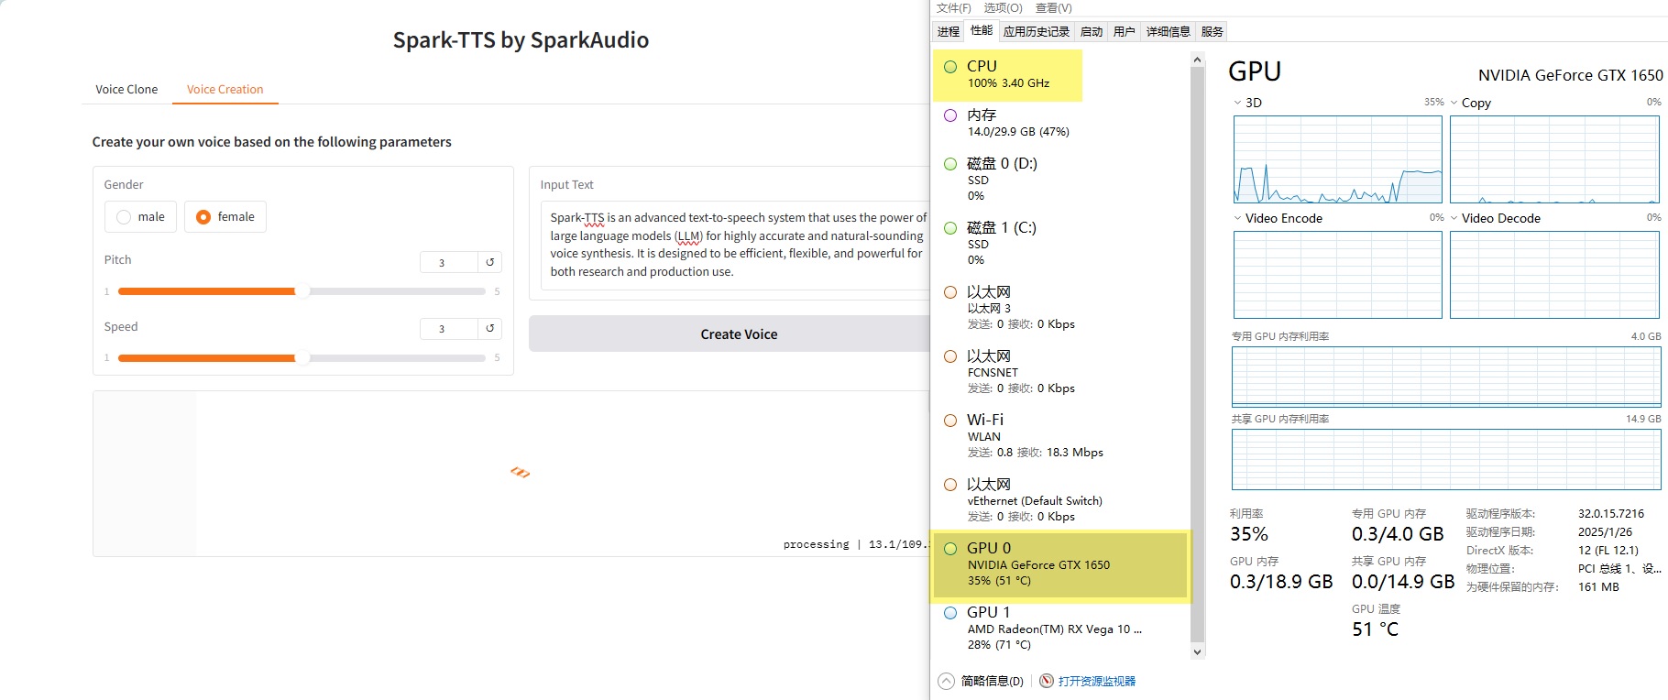
Task: Reset the Pitch value to default
Action: [x=490, y=262]
